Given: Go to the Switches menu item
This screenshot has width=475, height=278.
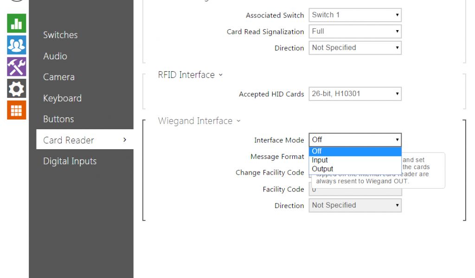Looking at the screenshot, I should (60, 35).
